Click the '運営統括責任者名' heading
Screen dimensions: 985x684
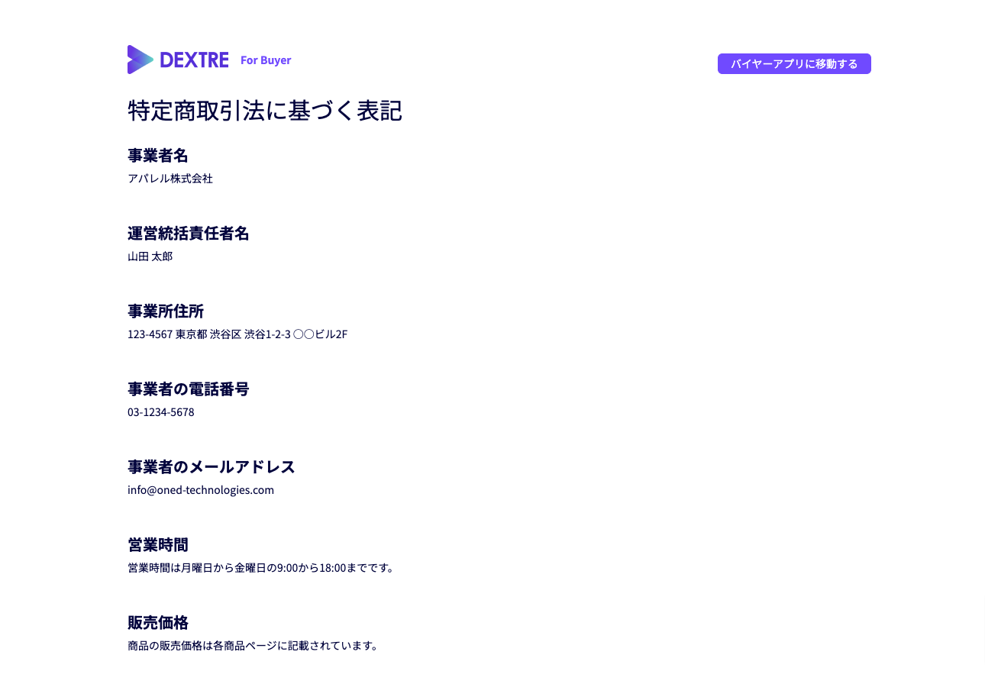189,234
